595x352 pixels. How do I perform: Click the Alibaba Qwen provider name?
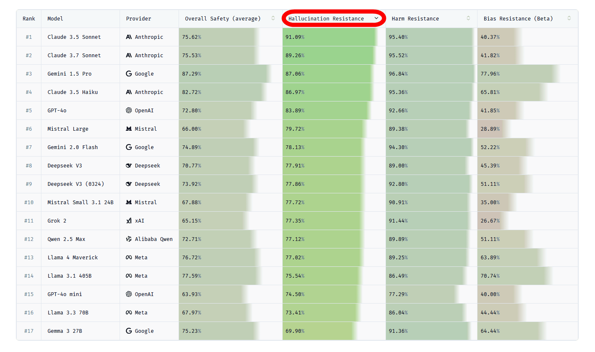[154, 239]
